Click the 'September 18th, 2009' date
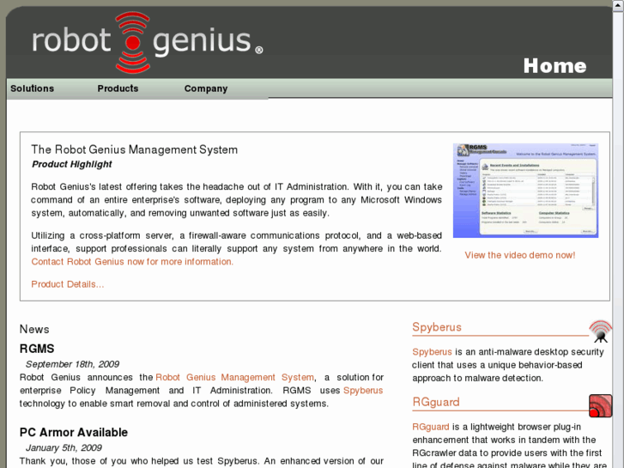624x468 pixels. pyautogui.click(x=72, y=364)
